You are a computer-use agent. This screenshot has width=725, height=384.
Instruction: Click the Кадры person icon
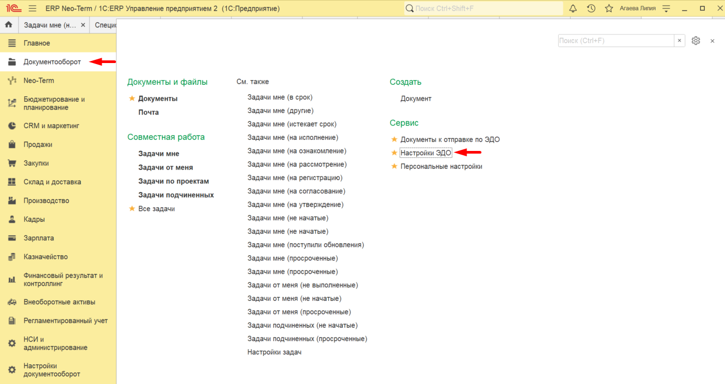[x=12, y=219]
